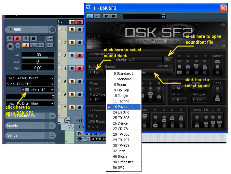Click the plugin preset name field
This screenshot has height=174, width=231.
pyautogui.click(x=142, y=16)
